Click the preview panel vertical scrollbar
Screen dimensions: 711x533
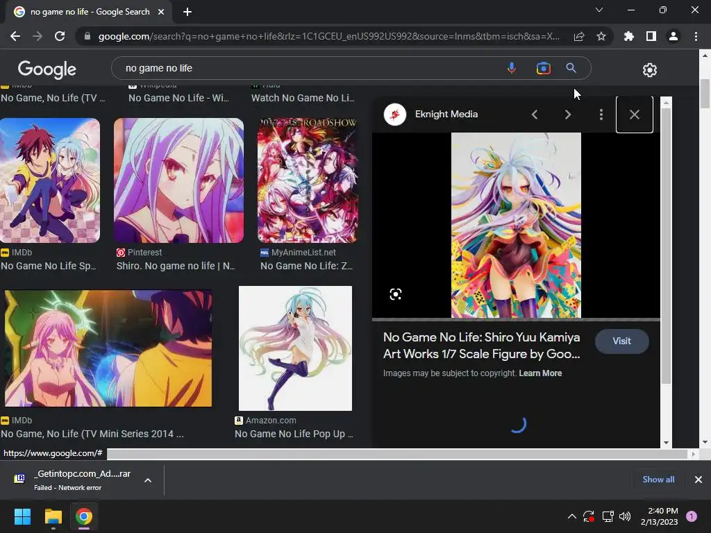pyautogui.click(x=666, y=246)
